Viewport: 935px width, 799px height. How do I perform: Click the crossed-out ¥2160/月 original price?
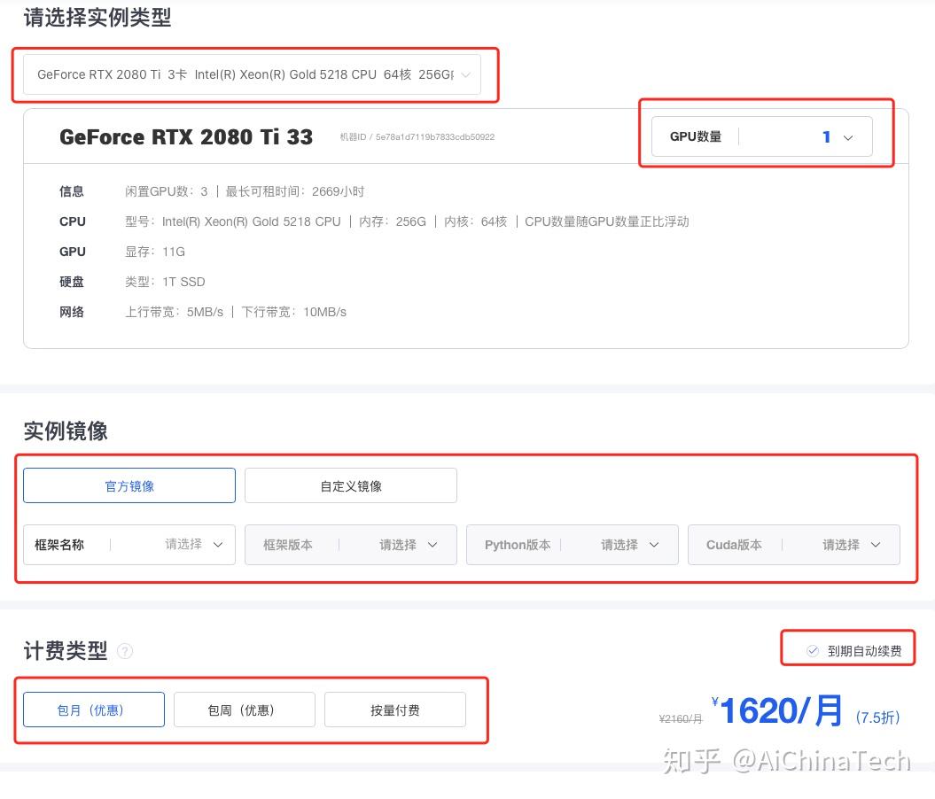tap(681, 718)
